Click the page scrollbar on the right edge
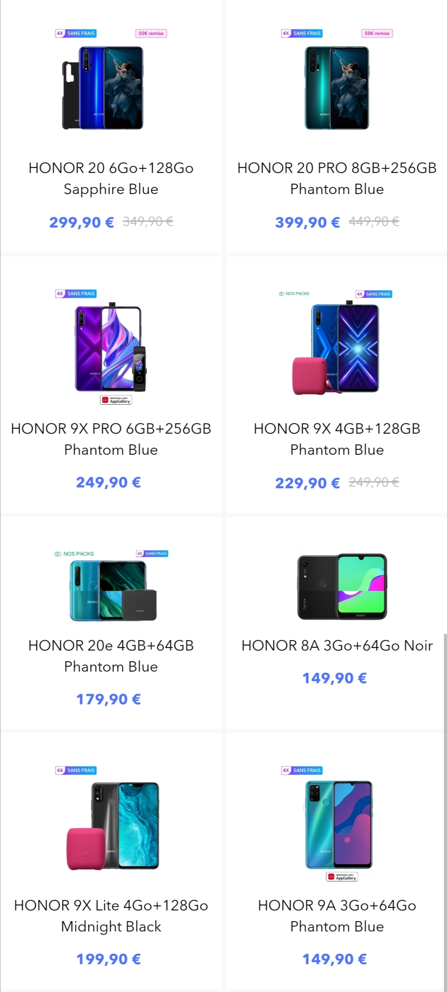This screenshot has height=992, width=447. click(x=445, y=811)
